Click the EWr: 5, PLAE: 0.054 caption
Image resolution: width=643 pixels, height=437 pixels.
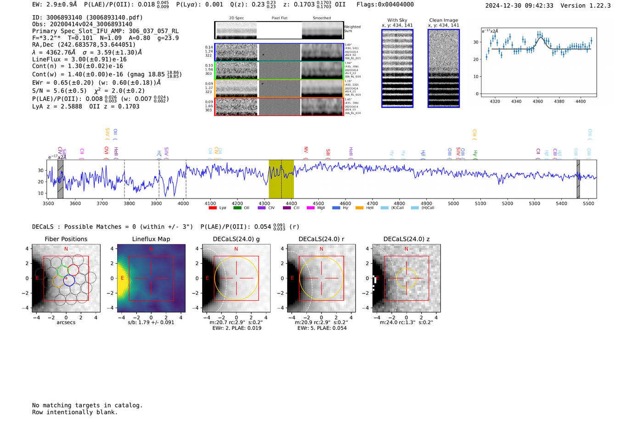(321, 328)
